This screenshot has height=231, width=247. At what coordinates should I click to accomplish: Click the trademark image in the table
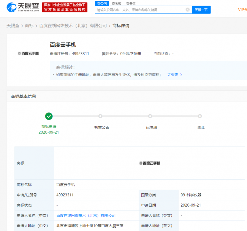150,163
